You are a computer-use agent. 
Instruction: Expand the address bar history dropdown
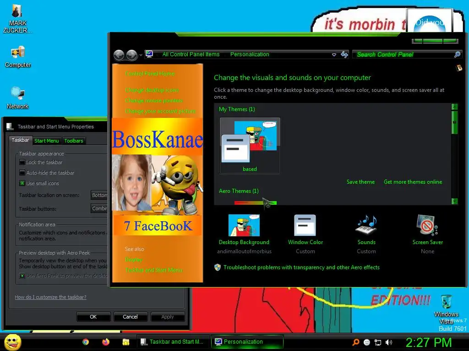pos(334,55)
